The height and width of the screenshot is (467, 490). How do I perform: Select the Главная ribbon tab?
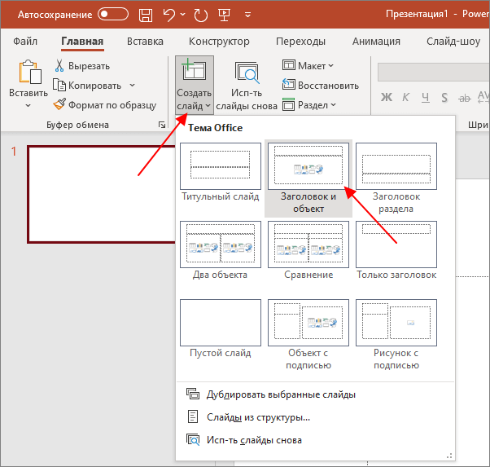pyautogui.click(x=82, y=42)
